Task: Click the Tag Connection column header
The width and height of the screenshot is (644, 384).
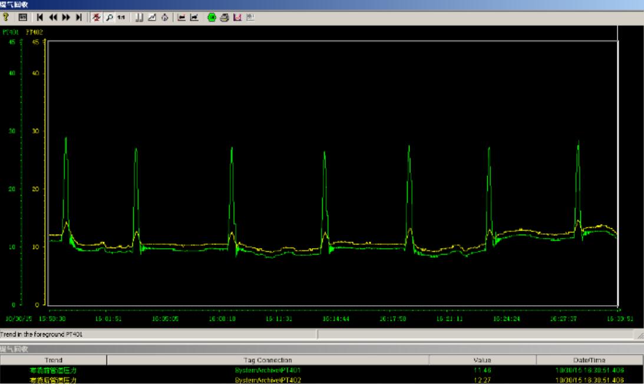Action: (267, 360)
